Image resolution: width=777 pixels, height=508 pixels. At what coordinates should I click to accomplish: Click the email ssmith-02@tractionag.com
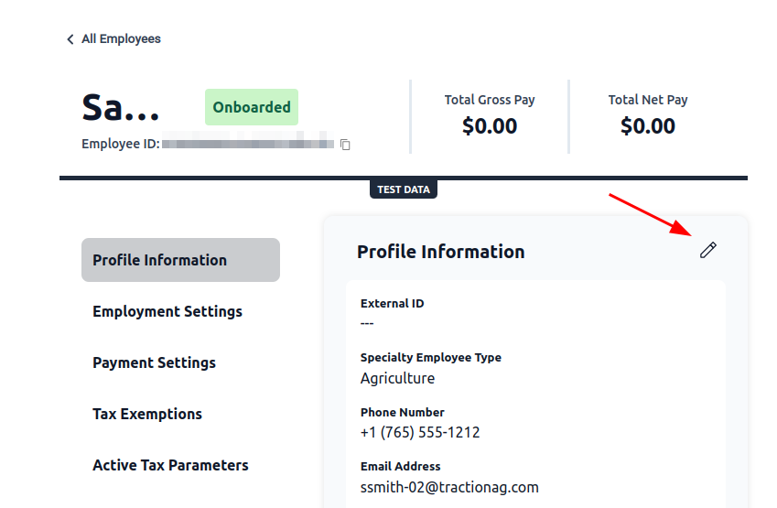pyautogui.click(x=449, y=487)
